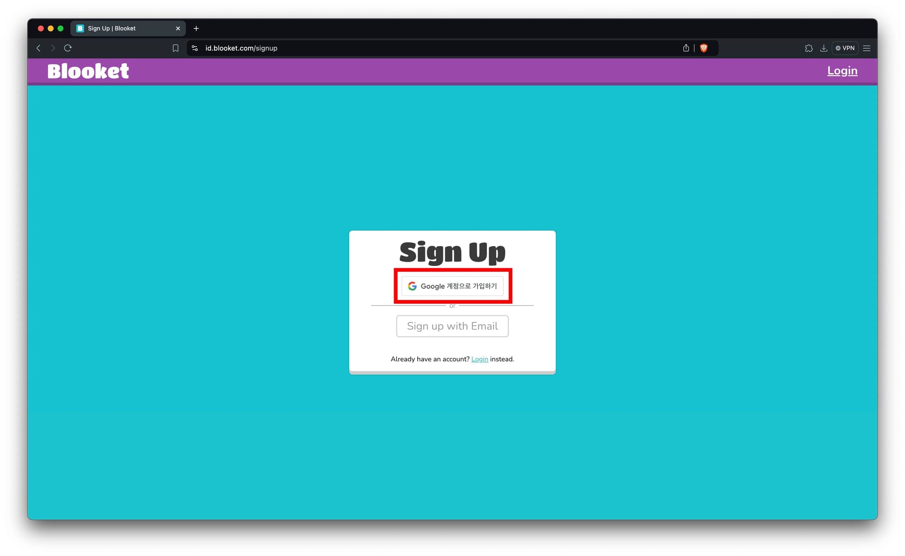Viewport: 905px width, 556px height.
Task: Click the bookmark icon in toolbar
Action: (x=175, y=48)
